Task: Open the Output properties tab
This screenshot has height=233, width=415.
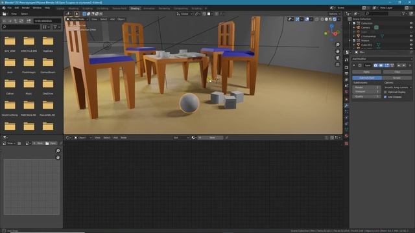Action: (x=346, y=73)
